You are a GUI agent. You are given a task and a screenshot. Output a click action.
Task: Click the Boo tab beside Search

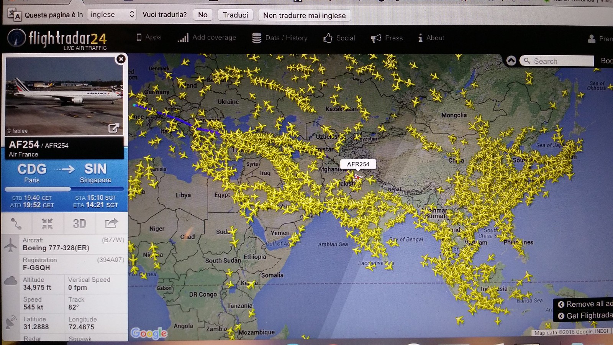[x=606, y=61]
